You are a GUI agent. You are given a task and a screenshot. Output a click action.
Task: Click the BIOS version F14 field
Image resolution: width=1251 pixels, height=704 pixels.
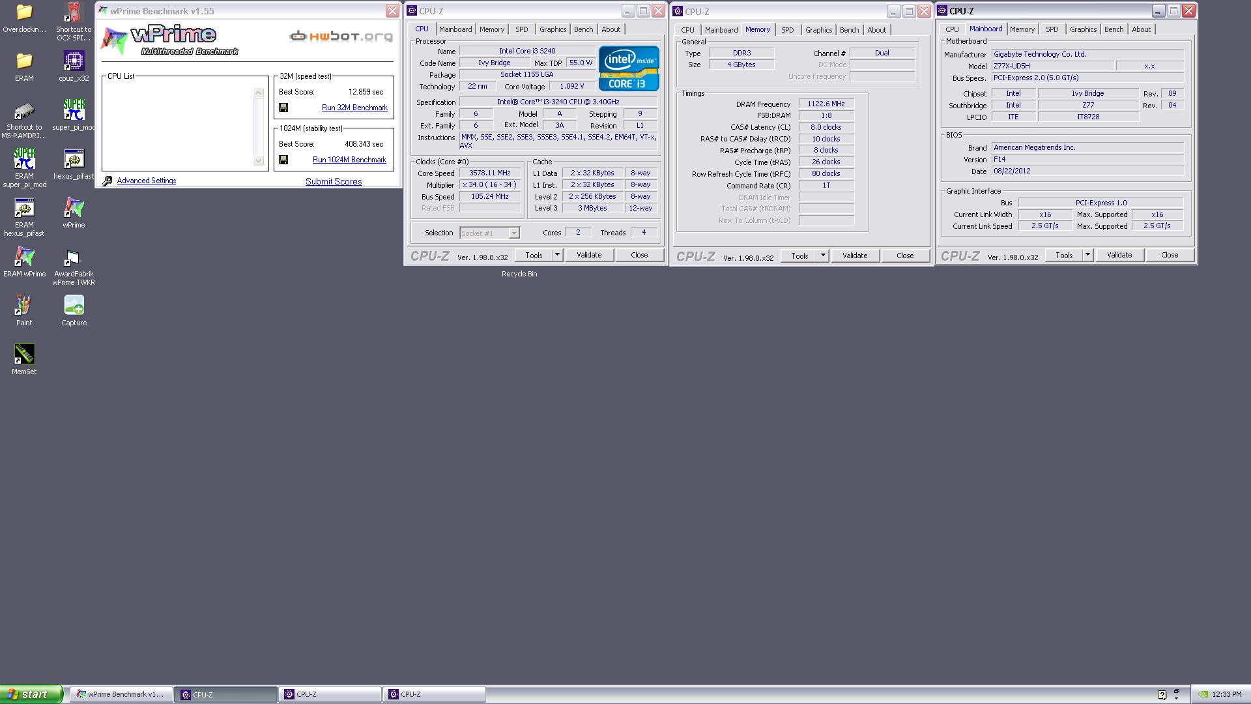[x=1087, y=159]
